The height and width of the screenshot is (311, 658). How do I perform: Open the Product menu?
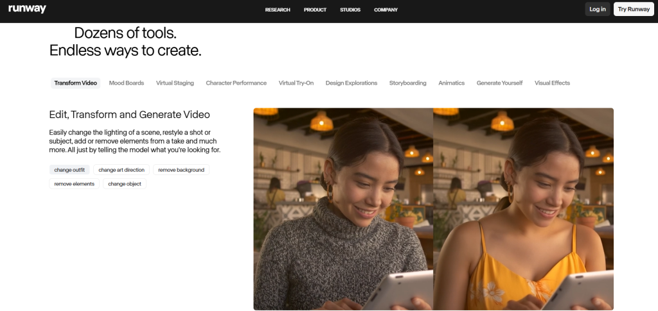tap(315, 10)
